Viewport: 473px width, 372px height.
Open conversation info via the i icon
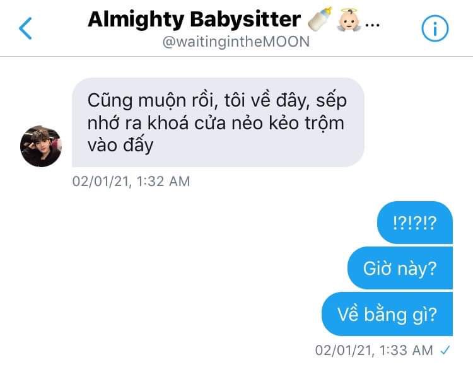click(435, 28)
